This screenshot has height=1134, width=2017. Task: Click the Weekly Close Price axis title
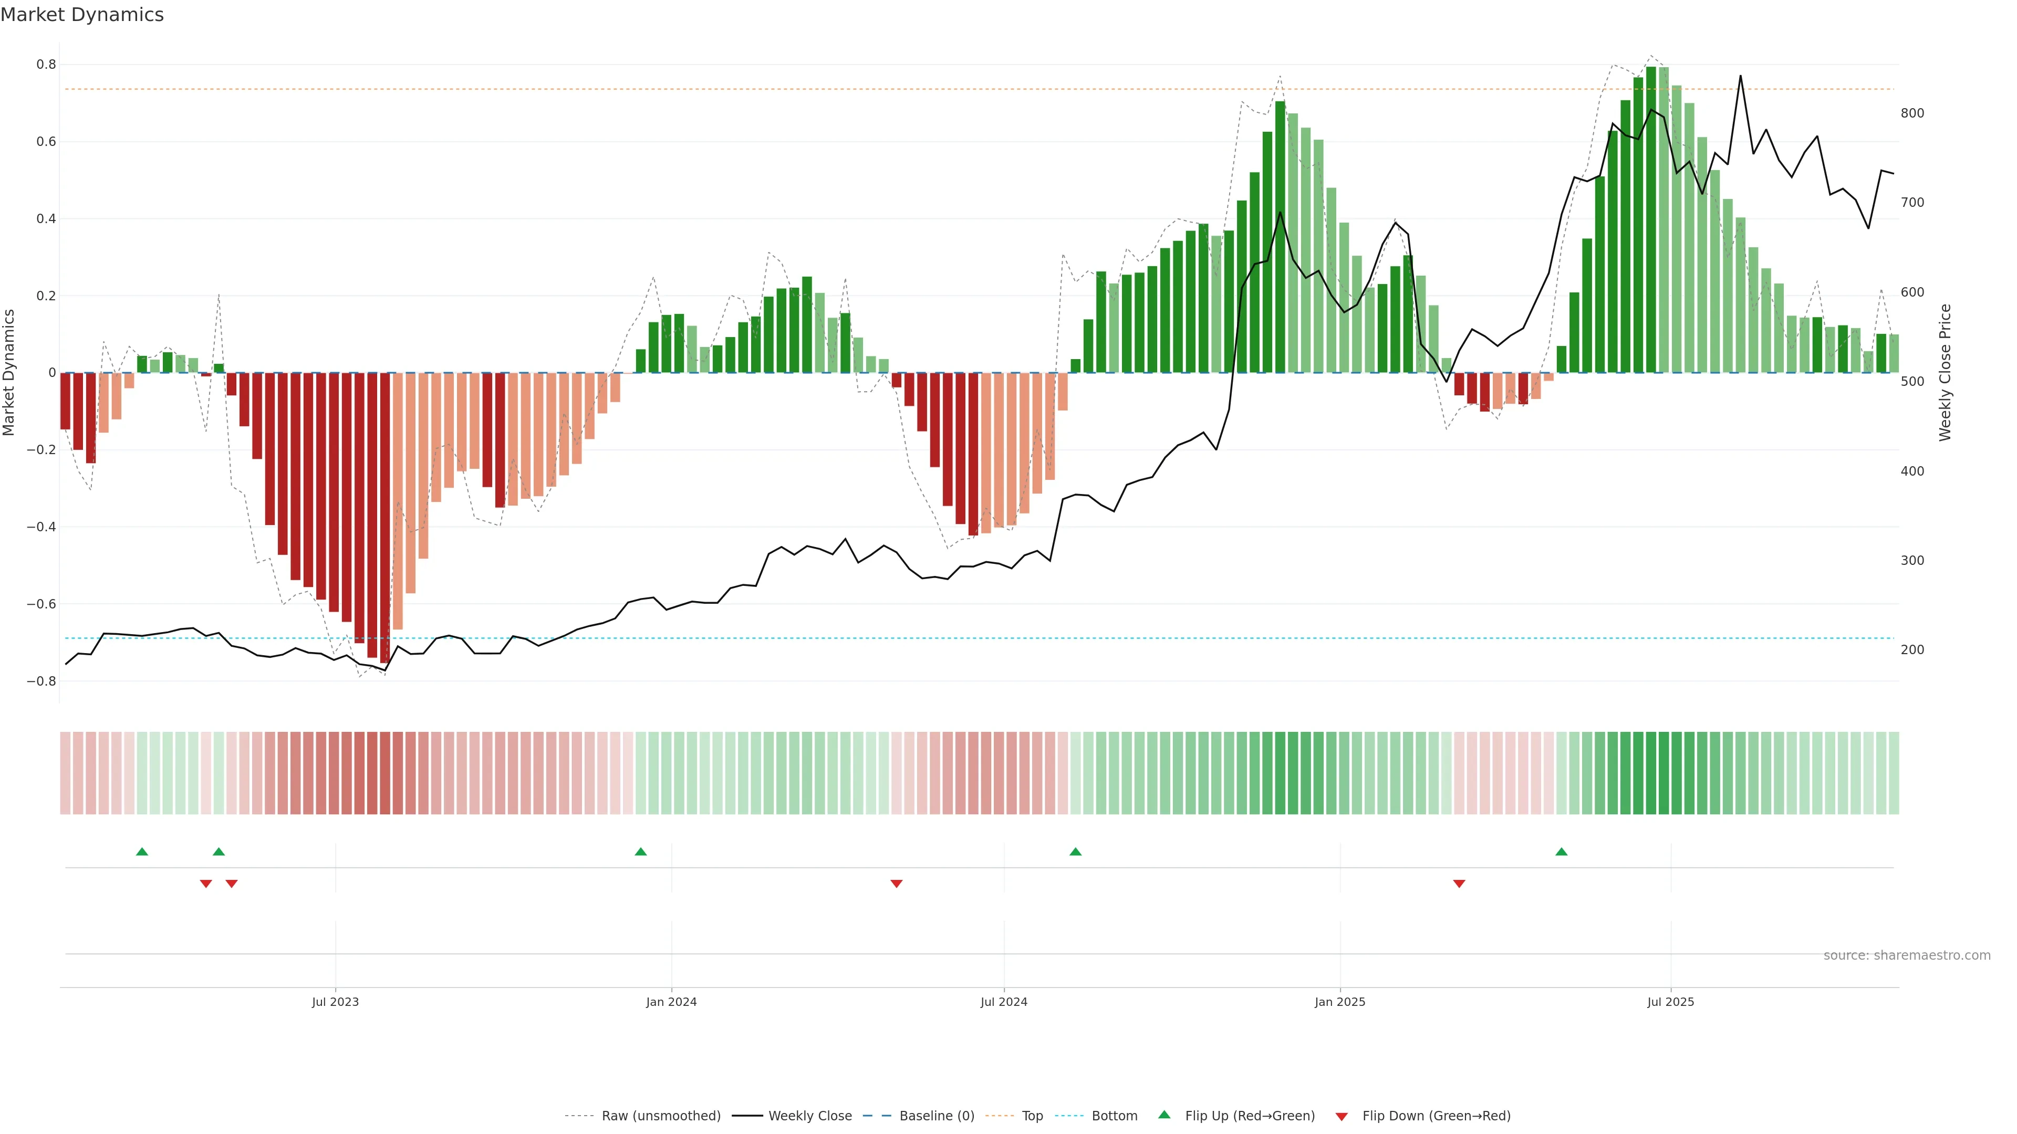(x=1945, y=373)
